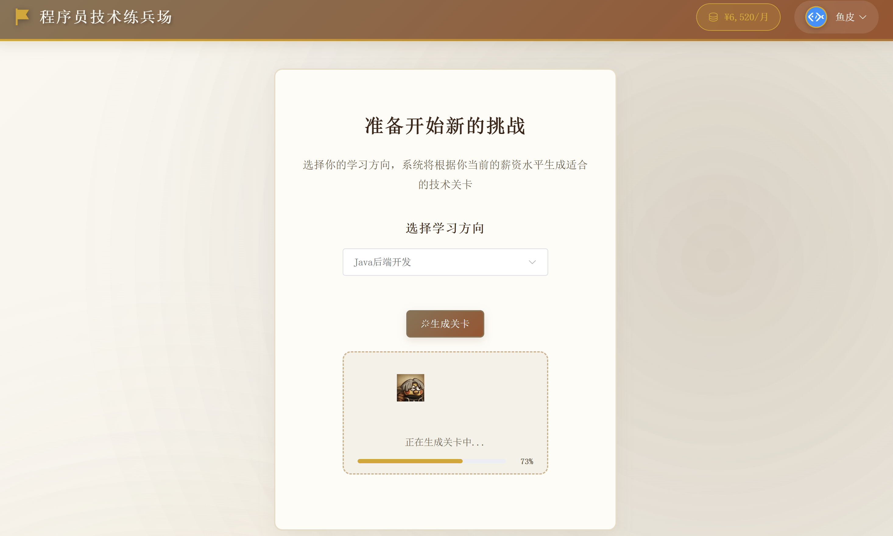Click the 73% progress percentage text
The width and height of the screenshot is (893, 536).
tap(527, 461)
